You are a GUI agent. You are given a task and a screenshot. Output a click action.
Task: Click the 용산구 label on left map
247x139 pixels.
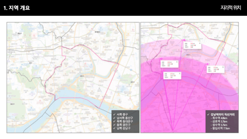[12, 104]
